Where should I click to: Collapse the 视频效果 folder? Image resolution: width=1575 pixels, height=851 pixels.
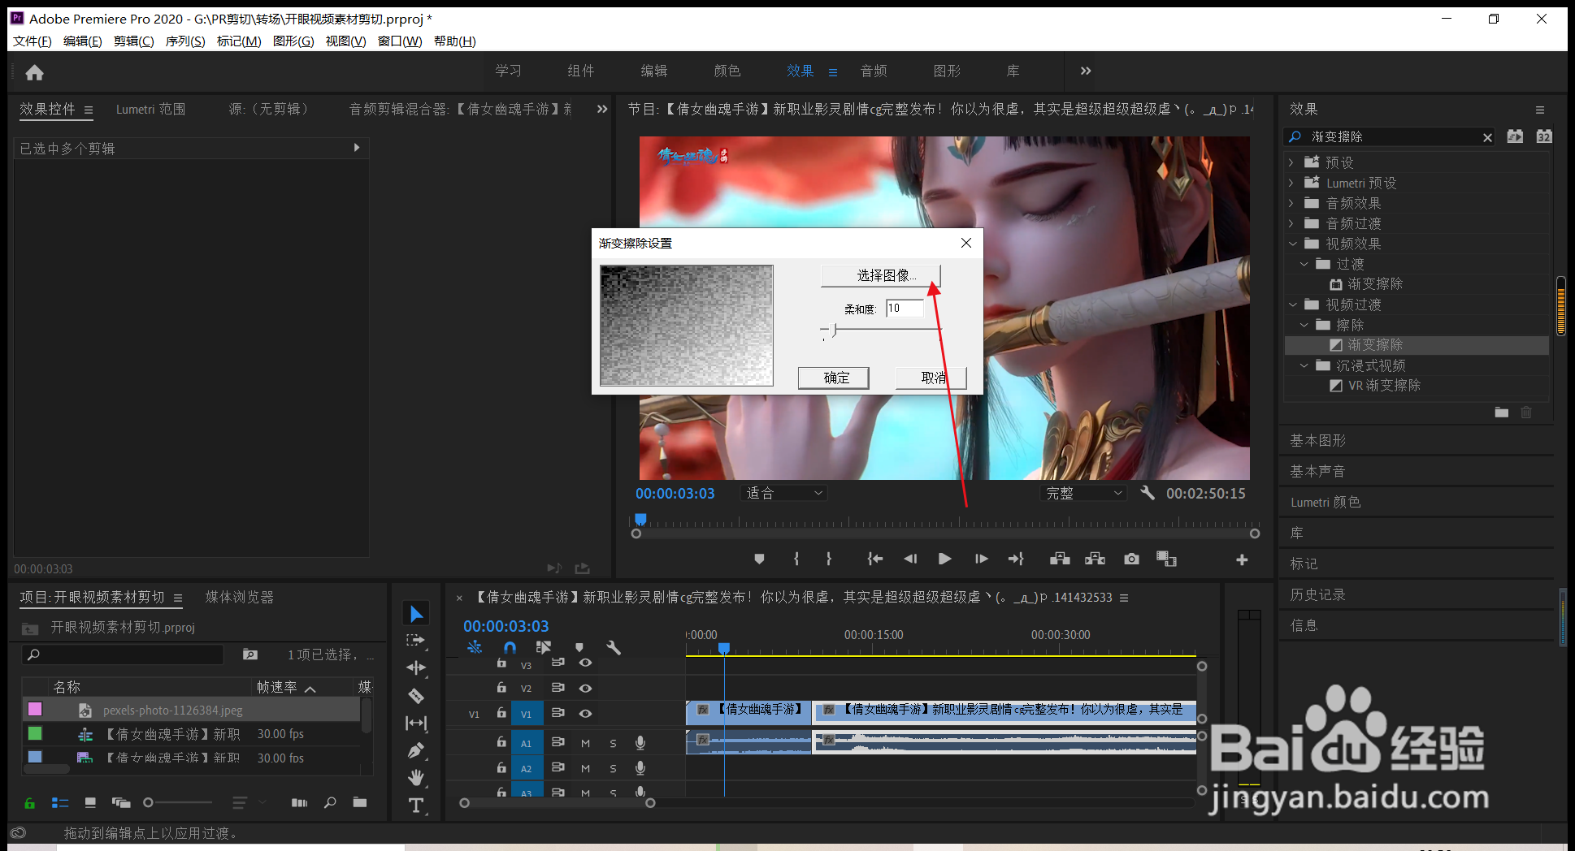point(1292,244)
